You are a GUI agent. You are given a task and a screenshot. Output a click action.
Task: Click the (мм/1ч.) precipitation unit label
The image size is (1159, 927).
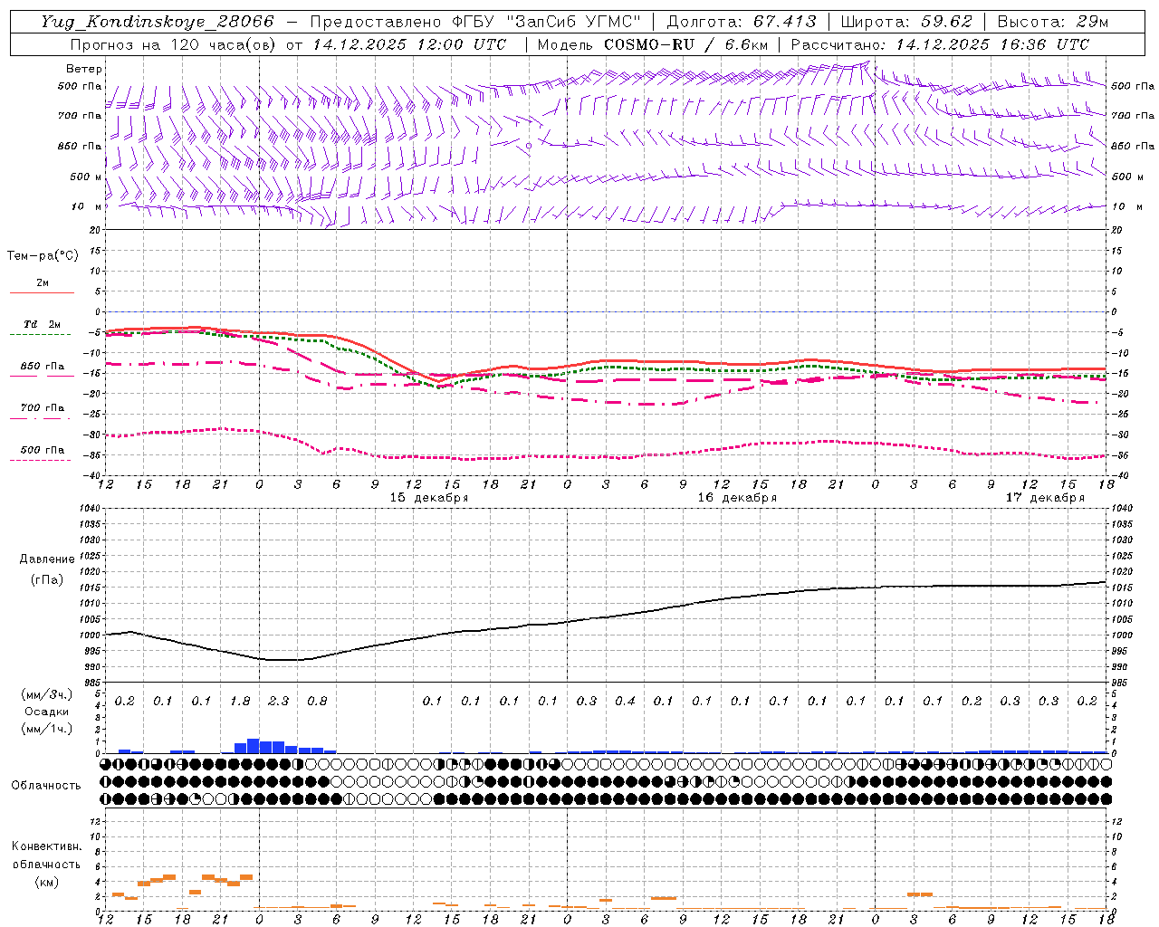(x=47, y=729)
